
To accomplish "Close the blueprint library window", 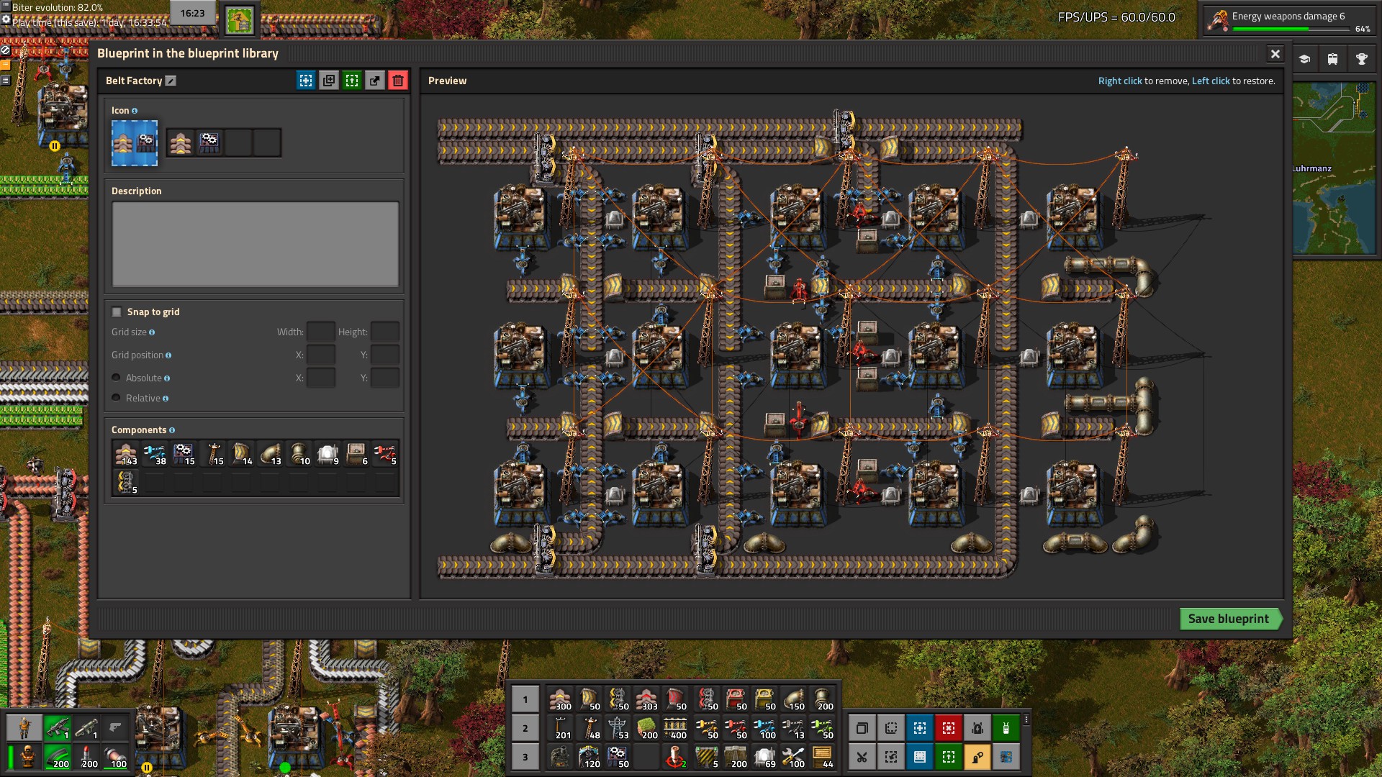I will 1275,54.
